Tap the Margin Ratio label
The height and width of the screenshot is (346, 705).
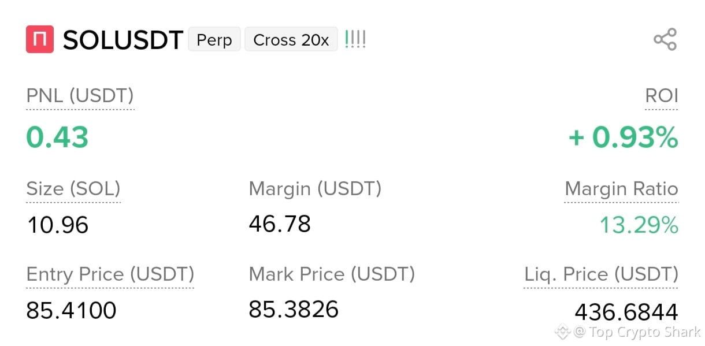(621, 189)
